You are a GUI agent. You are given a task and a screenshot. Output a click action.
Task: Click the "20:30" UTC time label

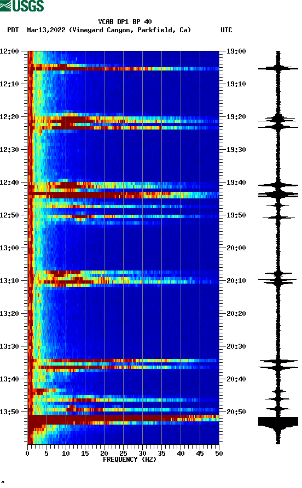(x=236, y=346)
